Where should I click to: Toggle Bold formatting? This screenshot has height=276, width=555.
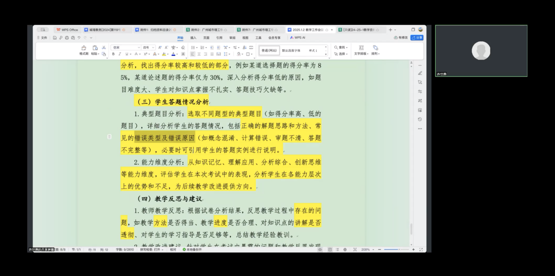[x=113, y=54]
